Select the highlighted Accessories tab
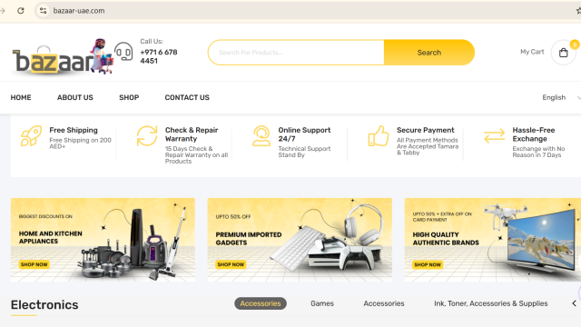The image size is (581, 327). point(261,303)
